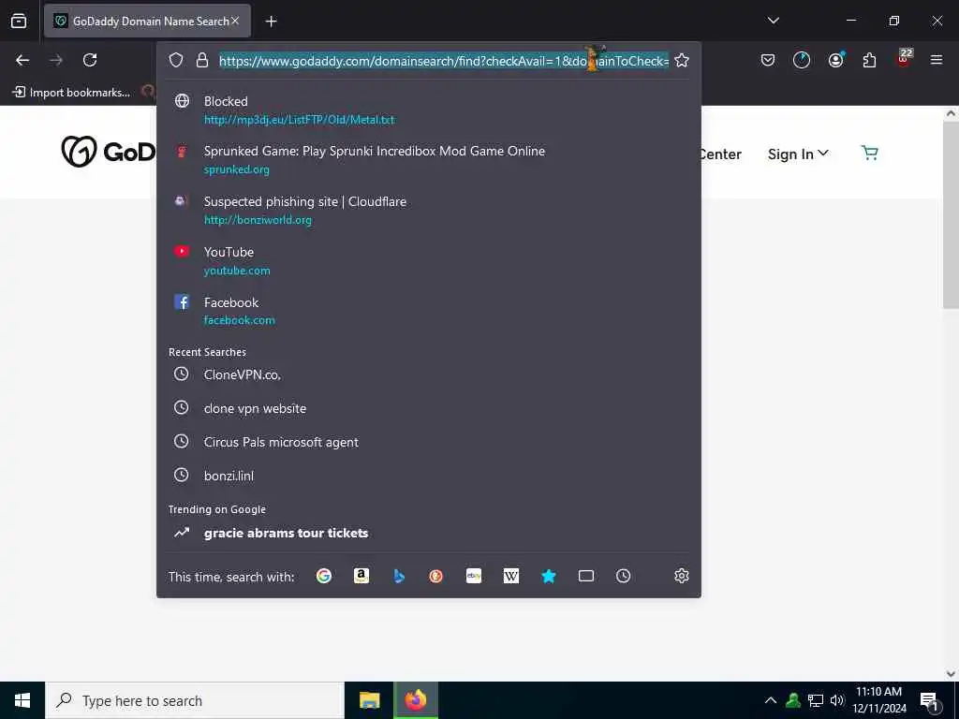Open the GoDaddy shopping cart

coord(870,153)
